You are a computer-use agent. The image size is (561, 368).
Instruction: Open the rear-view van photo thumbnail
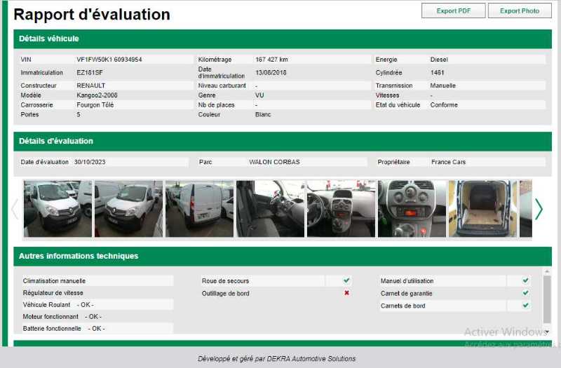(199, 209)
